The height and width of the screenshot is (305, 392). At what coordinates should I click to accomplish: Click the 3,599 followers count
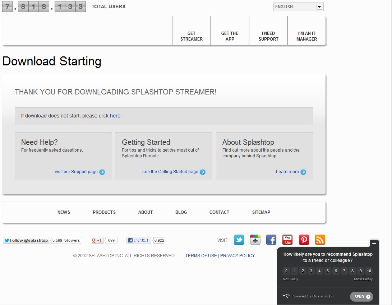pos(66,240)
